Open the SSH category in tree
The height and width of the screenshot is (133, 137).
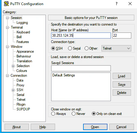click(x=20, y=90)
